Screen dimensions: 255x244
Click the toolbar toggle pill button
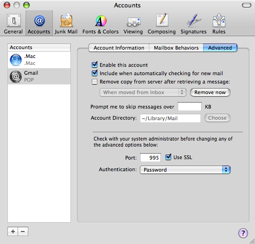(x=247, y=5)
